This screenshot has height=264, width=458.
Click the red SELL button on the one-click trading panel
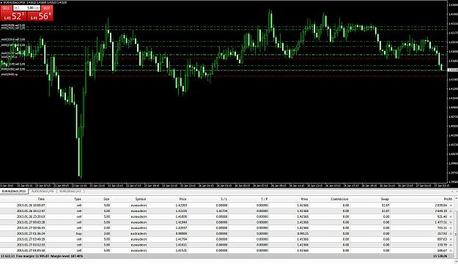6,8
